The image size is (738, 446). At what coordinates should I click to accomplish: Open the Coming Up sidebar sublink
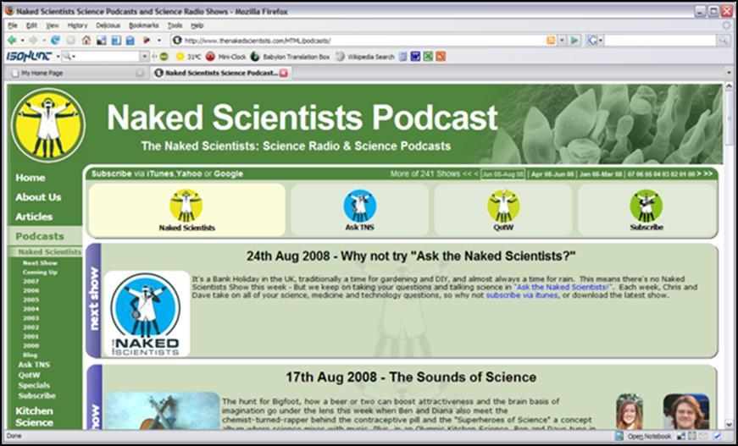(x=40, y=273)
